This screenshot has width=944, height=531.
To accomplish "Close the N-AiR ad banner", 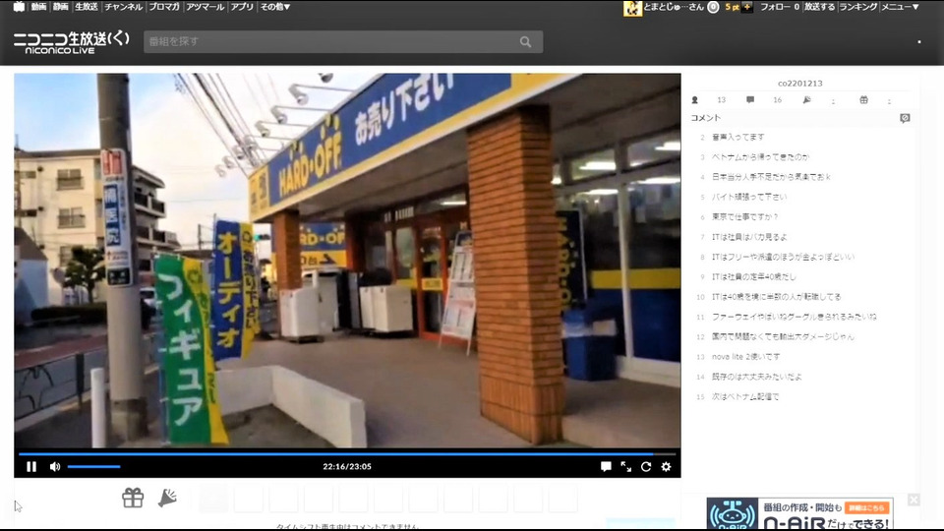I will pos(914,500).
